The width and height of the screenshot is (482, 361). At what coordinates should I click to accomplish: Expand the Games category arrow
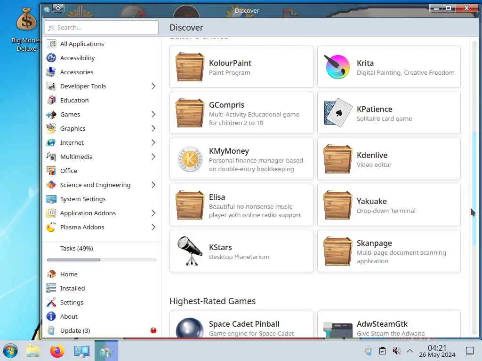(x=153, y=115)
